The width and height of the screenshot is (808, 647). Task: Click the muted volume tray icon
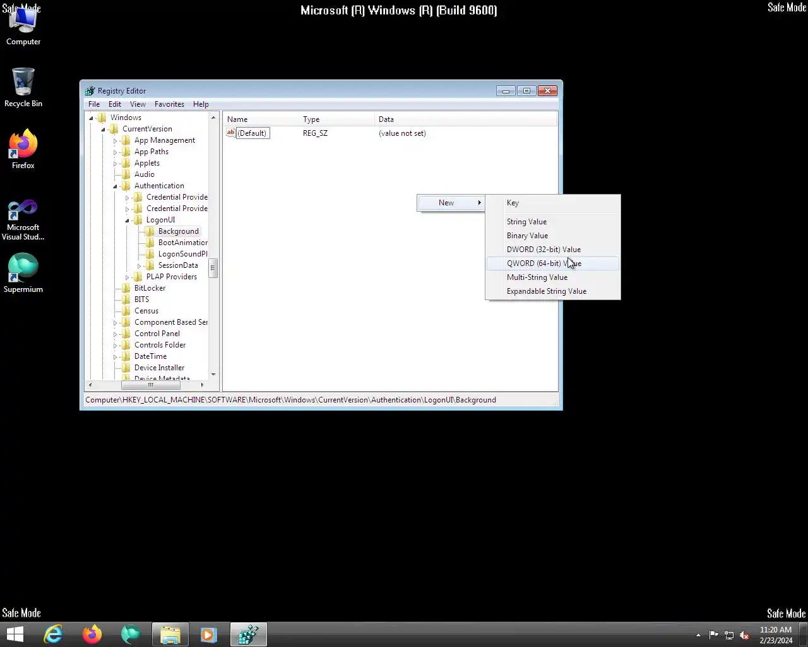click(x=744, y=635)
